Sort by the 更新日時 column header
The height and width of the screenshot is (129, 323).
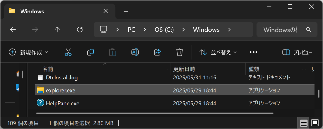(184, 69)
